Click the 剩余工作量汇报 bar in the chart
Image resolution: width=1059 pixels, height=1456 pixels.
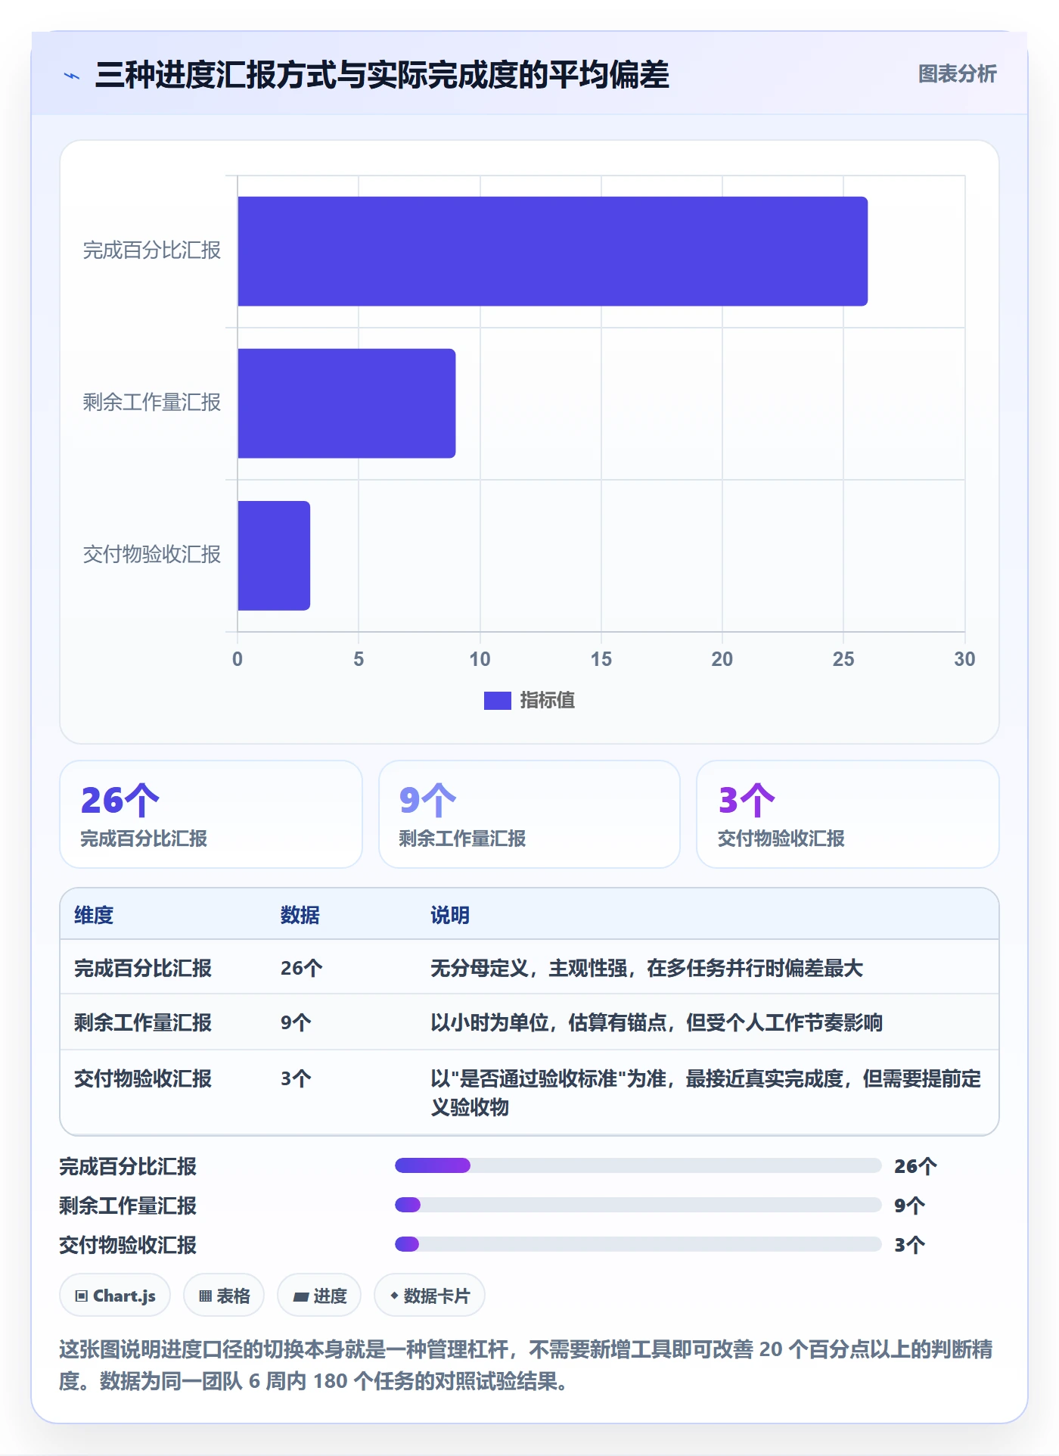[x=346, y=403]
